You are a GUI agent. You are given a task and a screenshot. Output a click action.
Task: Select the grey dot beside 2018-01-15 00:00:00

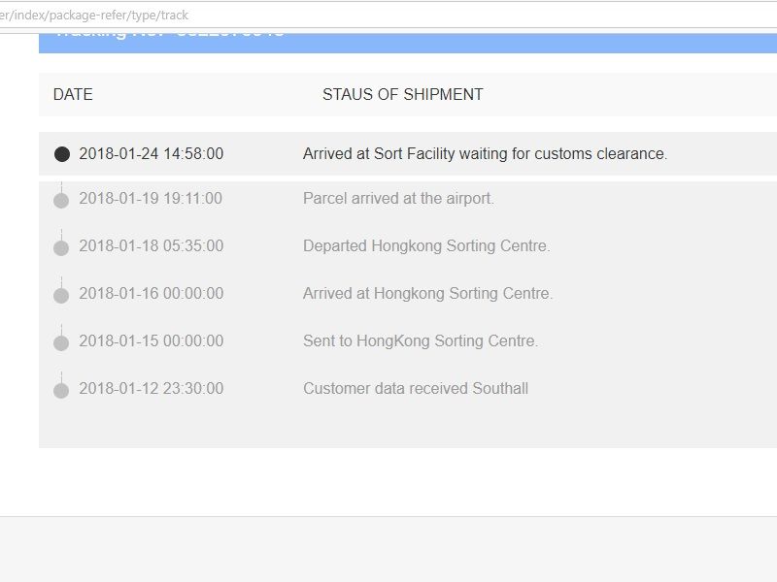pos(61,342)
